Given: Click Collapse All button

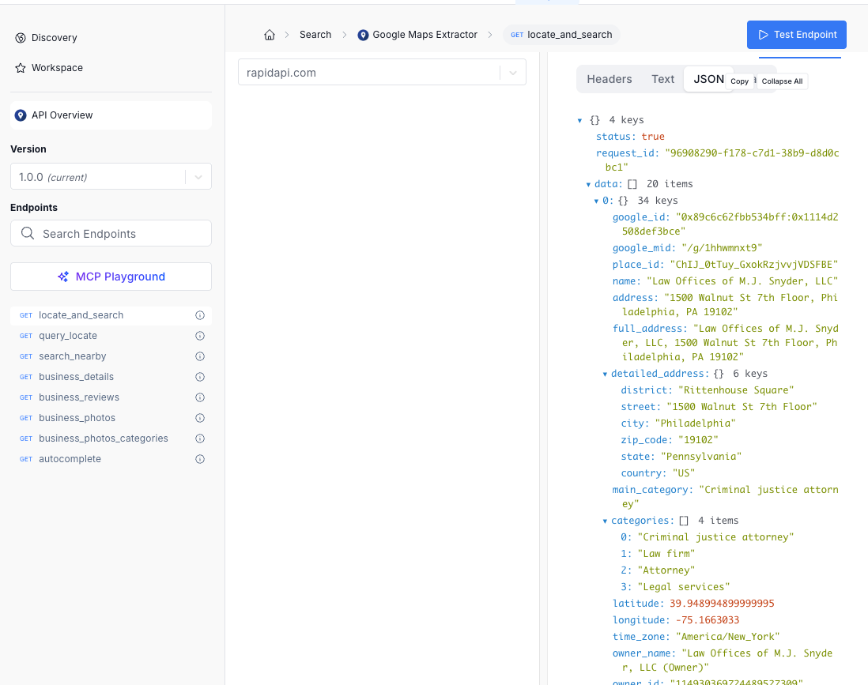Looking at the screenshot, I should 782,81.
